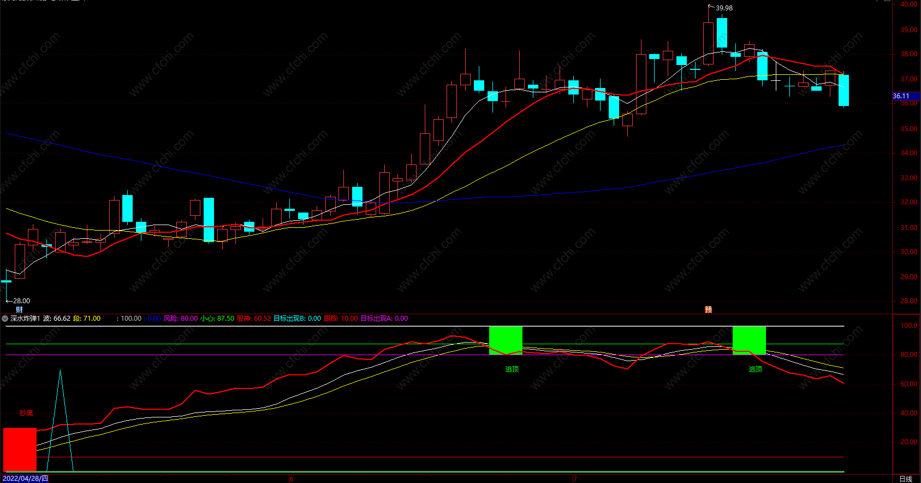The image size is (921, 483).
Task: Click the 目标出现A: 0.00 value
Action: (384, 319)
